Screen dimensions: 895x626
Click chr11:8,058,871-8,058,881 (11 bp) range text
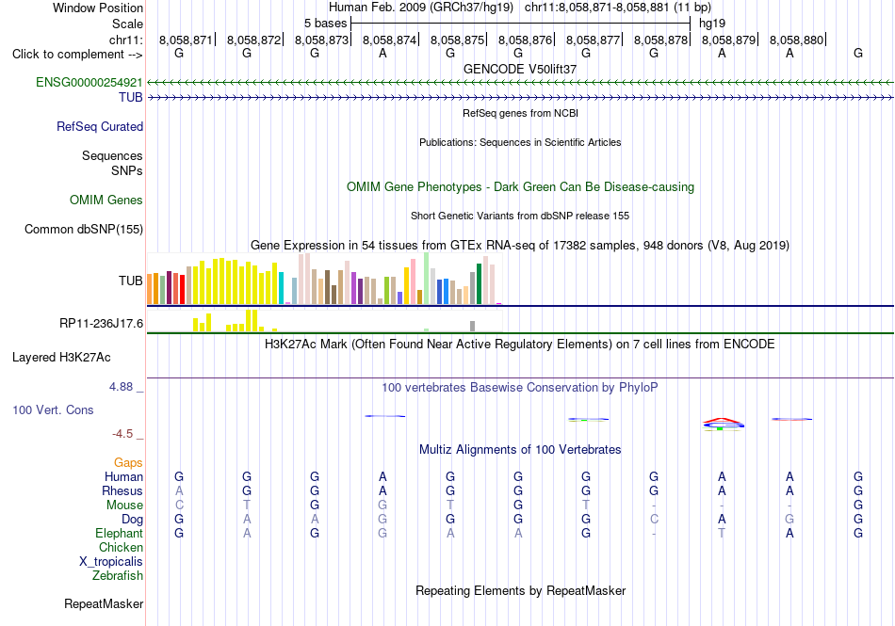618,8
